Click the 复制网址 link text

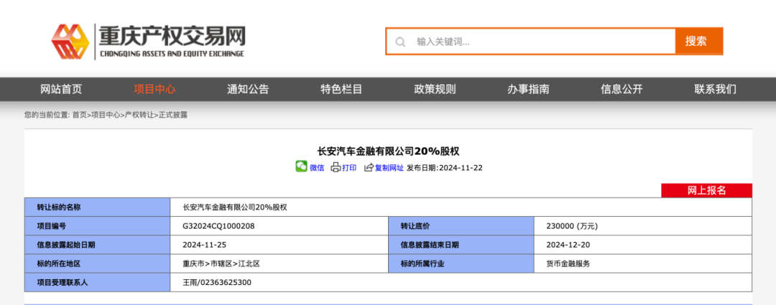[389, 168]
